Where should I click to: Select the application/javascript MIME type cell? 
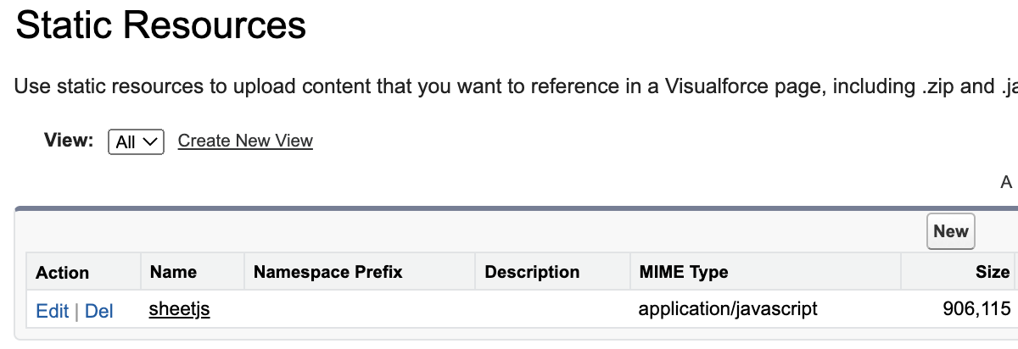tap(728, 309)
